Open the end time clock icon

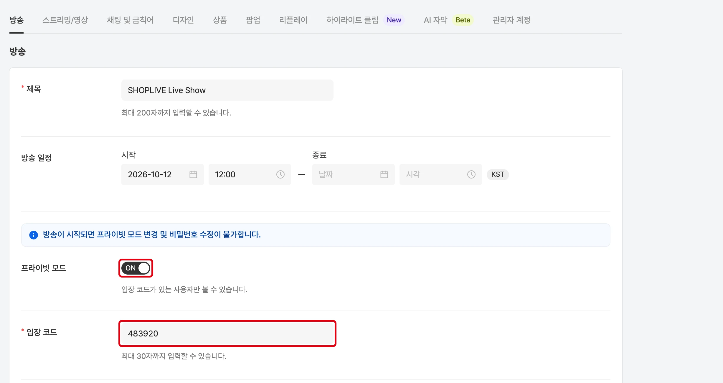[x=471, y=174]
